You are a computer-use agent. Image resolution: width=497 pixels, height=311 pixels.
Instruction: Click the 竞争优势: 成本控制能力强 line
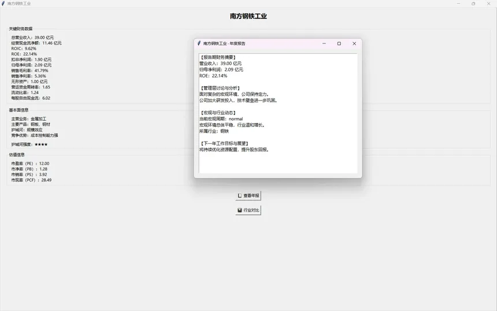tap(35, 135)
